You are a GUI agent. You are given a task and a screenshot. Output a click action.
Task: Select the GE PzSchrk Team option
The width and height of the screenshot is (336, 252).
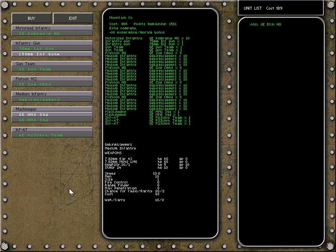(x=52, y=135)
